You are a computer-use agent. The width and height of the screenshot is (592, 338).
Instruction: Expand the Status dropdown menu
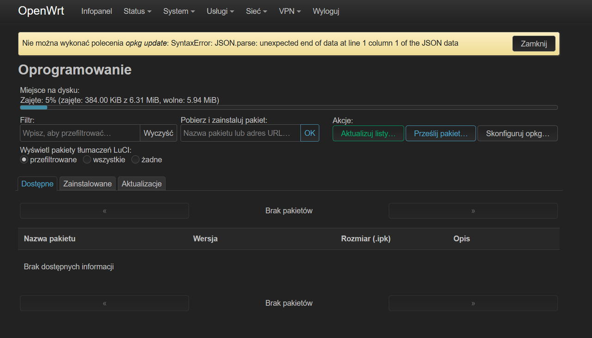137,11
